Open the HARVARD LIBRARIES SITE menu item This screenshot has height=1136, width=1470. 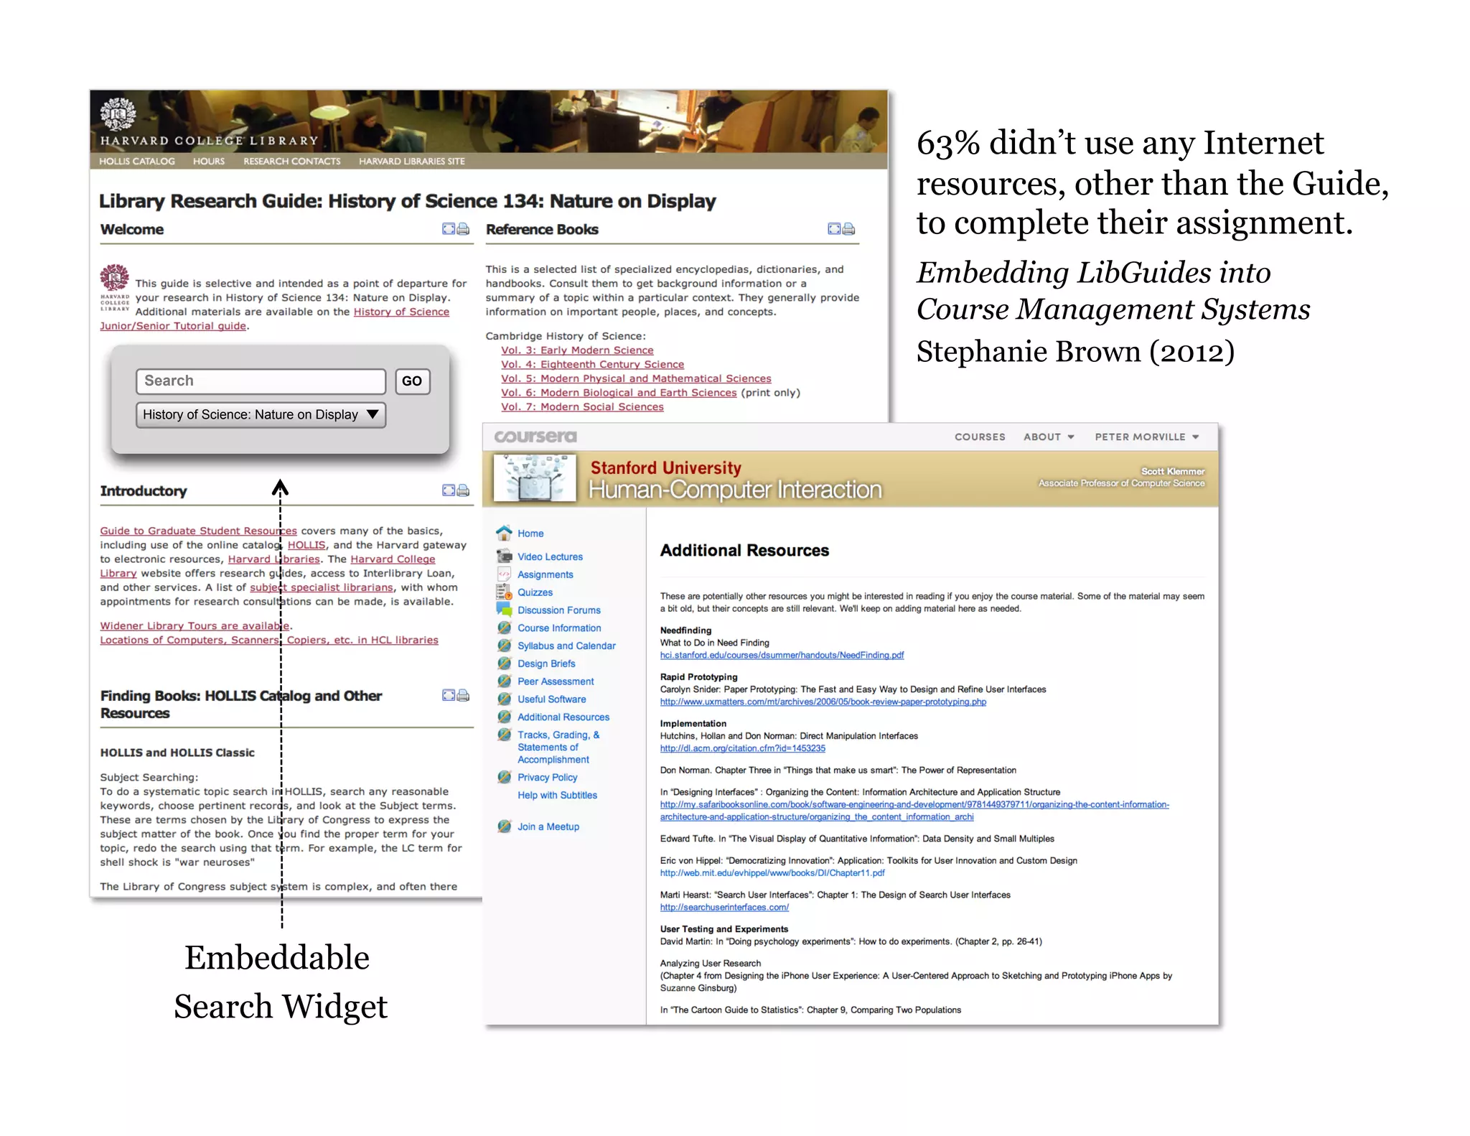[x=412, y=161]
